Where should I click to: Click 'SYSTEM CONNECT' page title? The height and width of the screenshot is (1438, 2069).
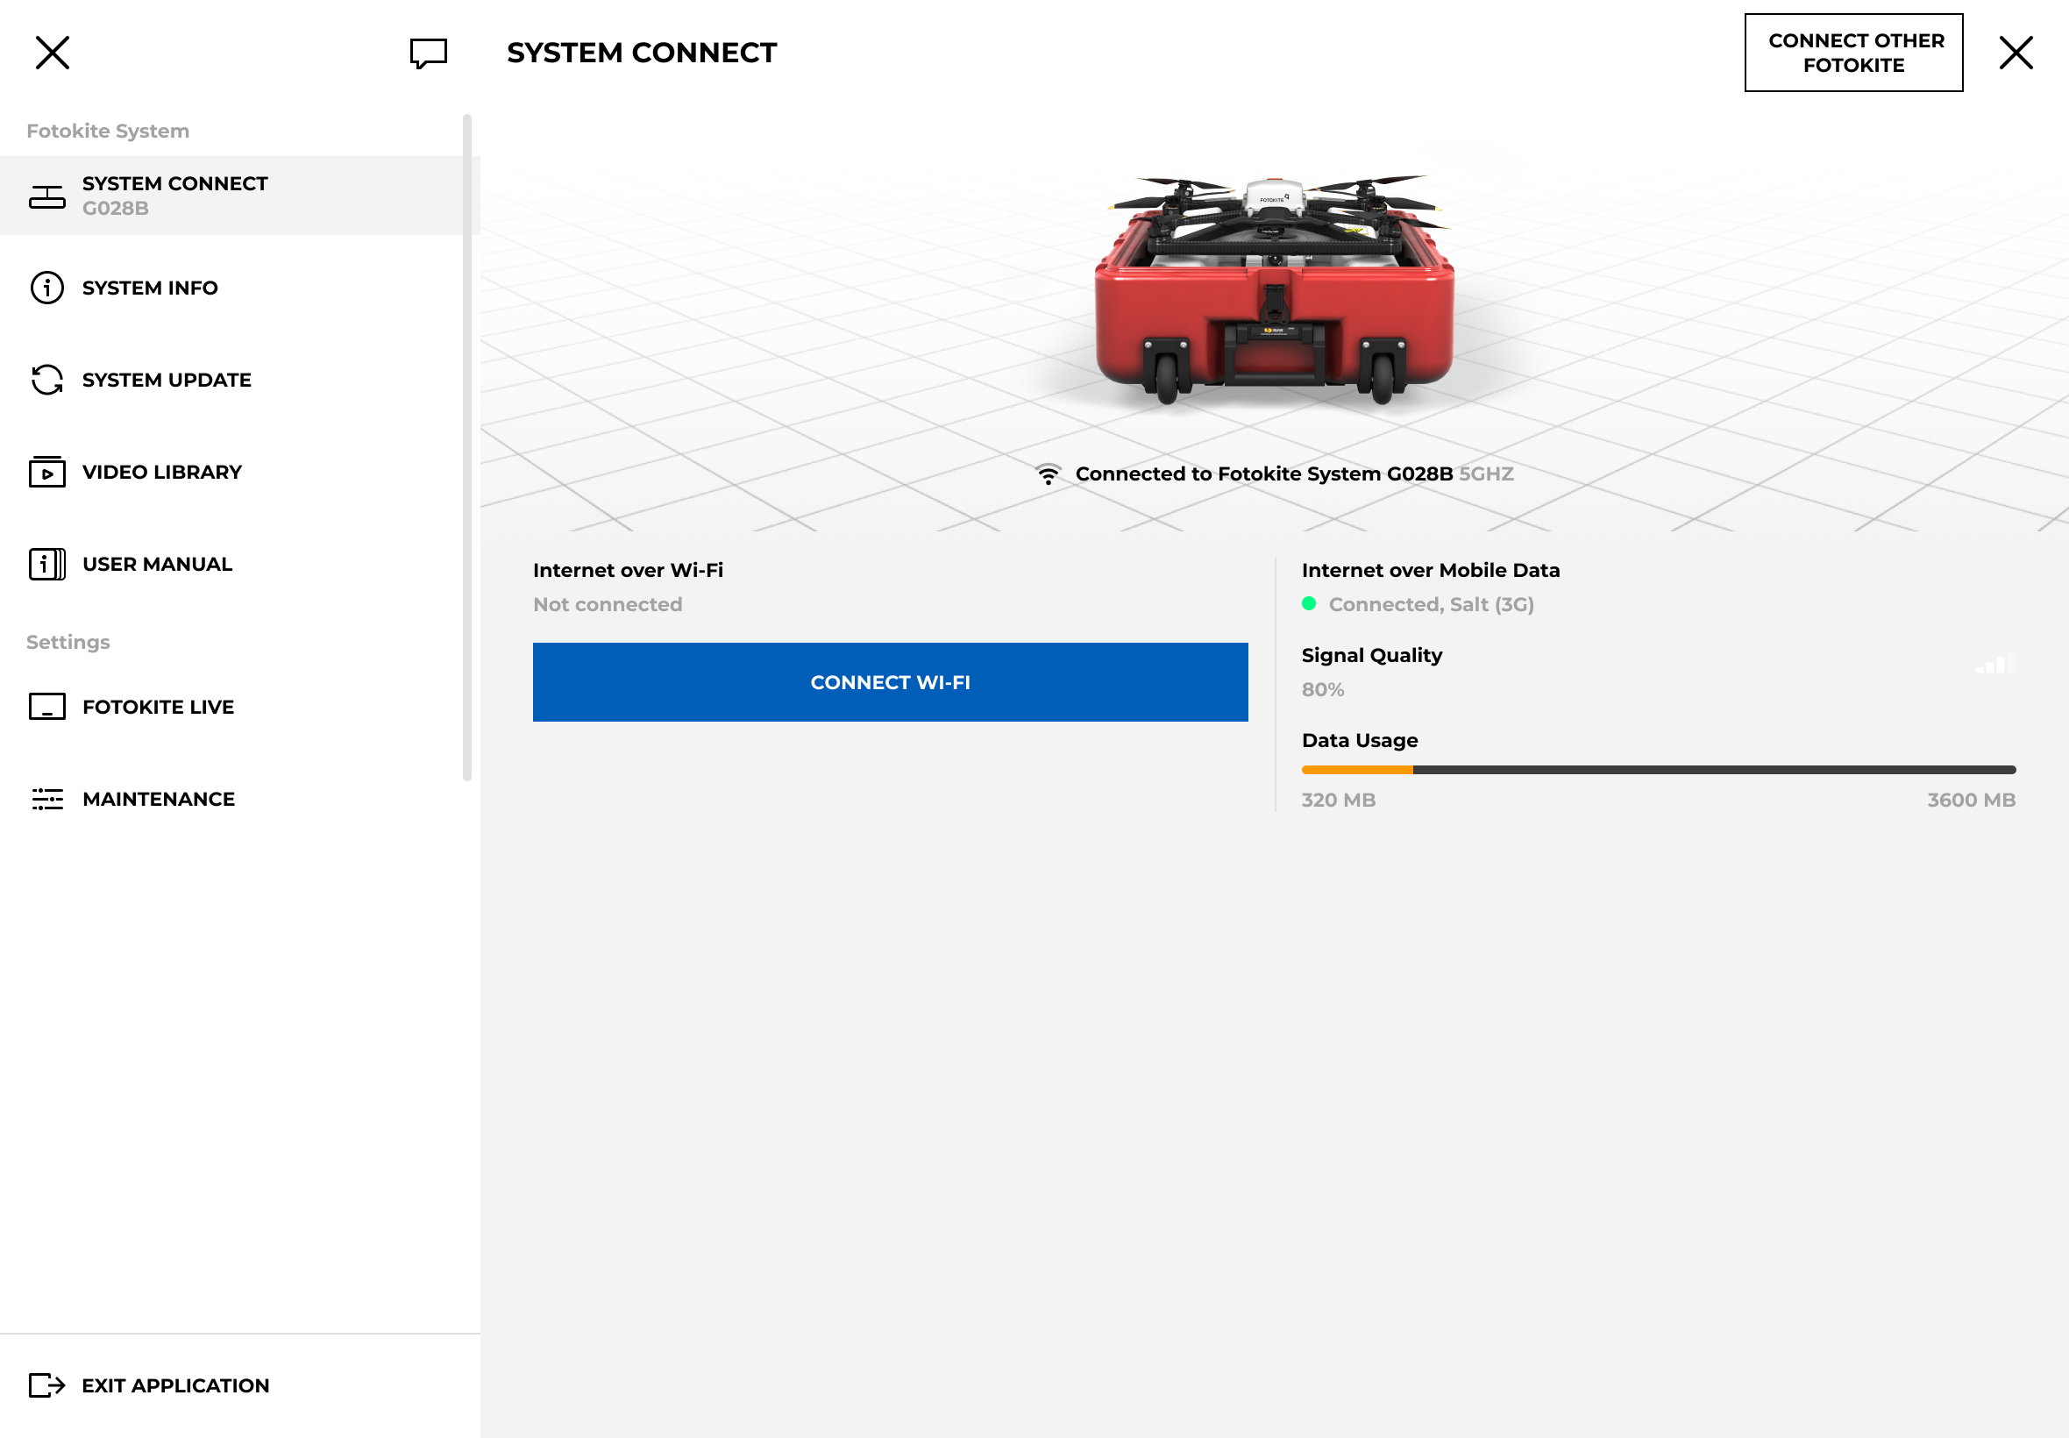pyautogui.click(x=642, y=53)
